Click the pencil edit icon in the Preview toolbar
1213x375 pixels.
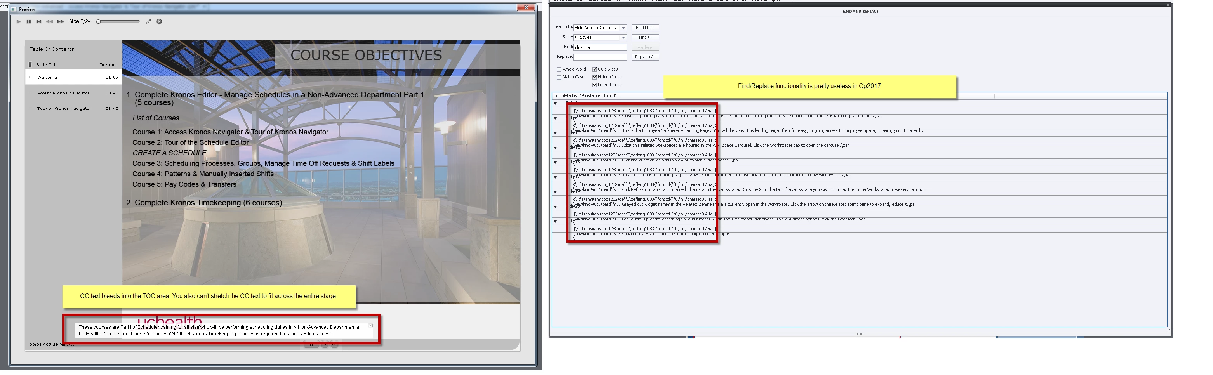pyautogui.click(x=148, y=21)
